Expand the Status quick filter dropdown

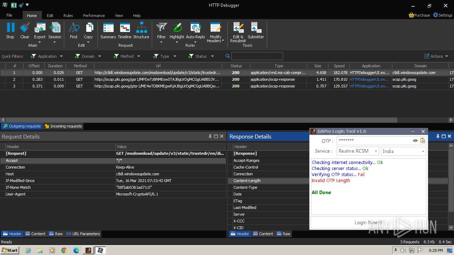coord(212,56)
